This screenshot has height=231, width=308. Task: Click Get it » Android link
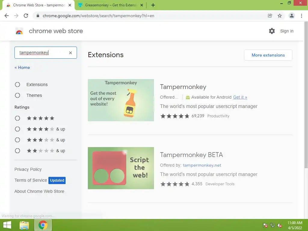click(x=240, y=97)
